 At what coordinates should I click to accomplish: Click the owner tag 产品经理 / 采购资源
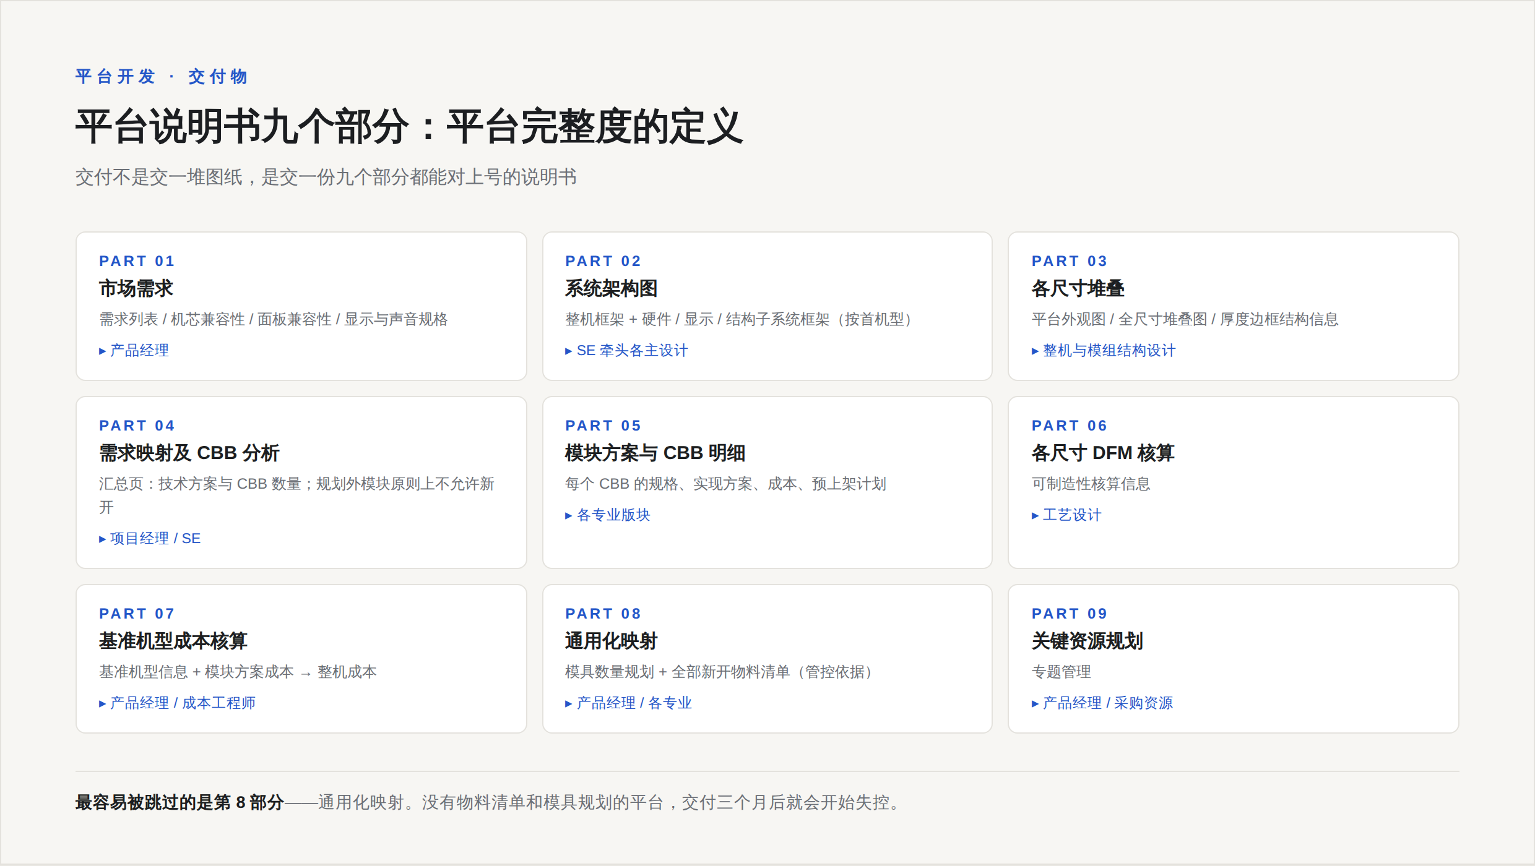tap(1102, 703)
